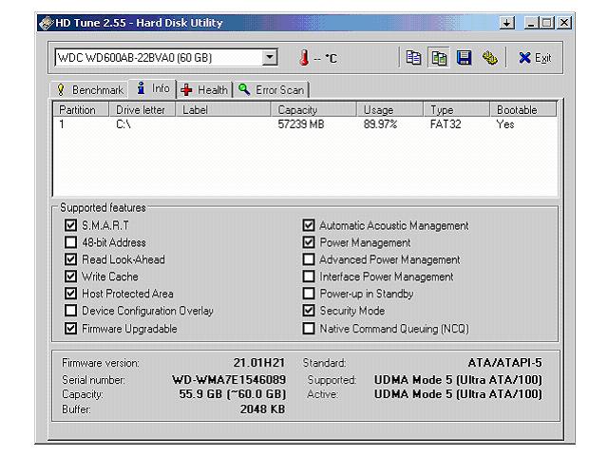The width and height of the screenshot is (608, 456).
Task: Click the red thermometer temperature icon
Action: click(x=305, y=58)
